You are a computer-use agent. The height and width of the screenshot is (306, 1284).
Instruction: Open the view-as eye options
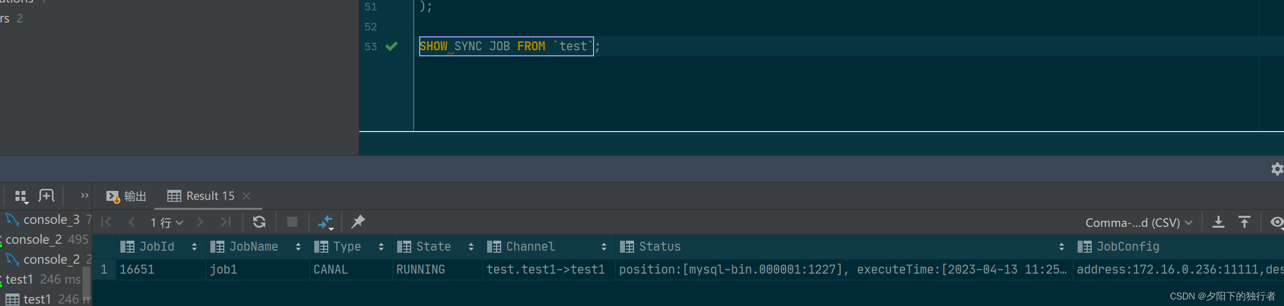click(1277, 222)
